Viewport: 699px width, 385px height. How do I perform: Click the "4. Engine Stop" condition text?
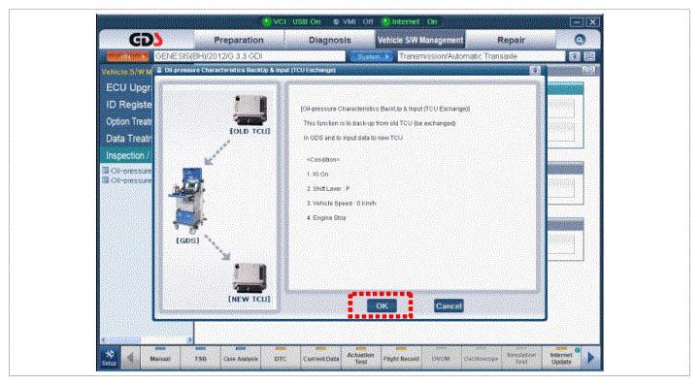click(x=326, y=217)
